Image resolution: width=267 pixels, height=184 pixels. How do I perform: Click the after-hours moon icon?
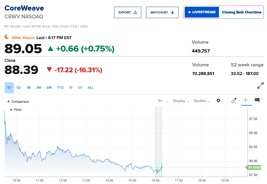7,37
